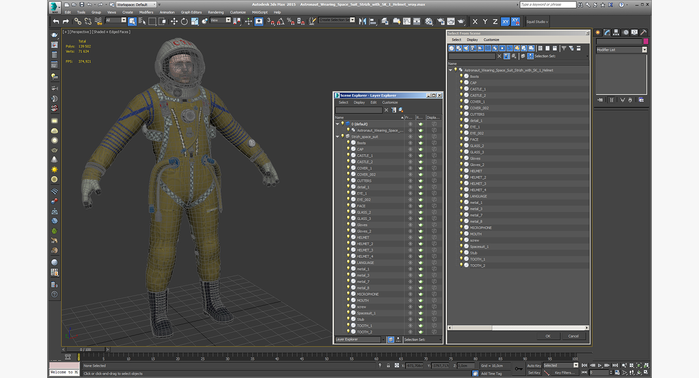Open the Workspace: Default dropdown
Screen dimensions: 699x378
click(136, 4)
